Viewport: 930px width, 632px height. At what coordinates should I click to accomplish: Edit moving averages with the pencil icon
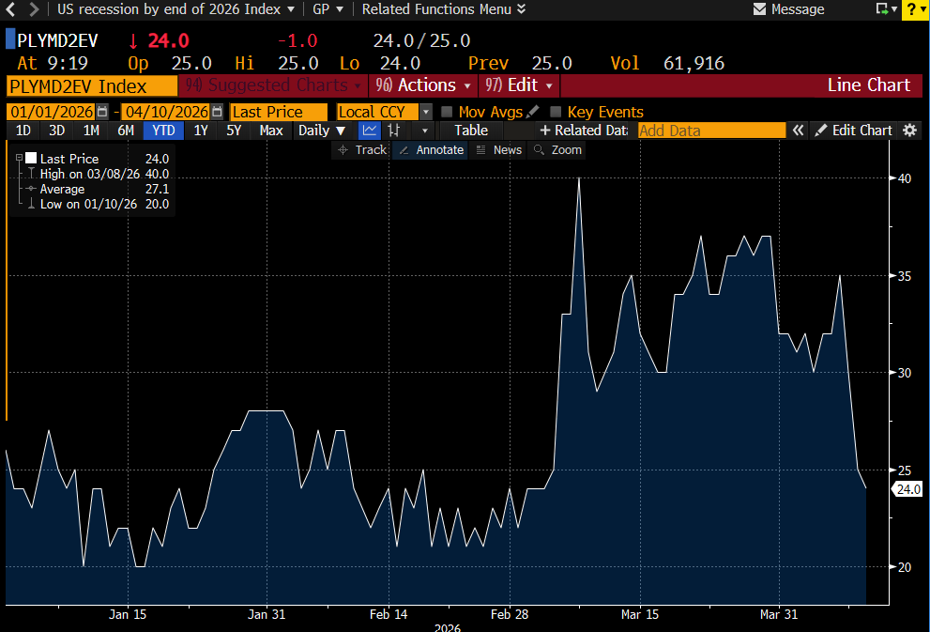[533, 111]
